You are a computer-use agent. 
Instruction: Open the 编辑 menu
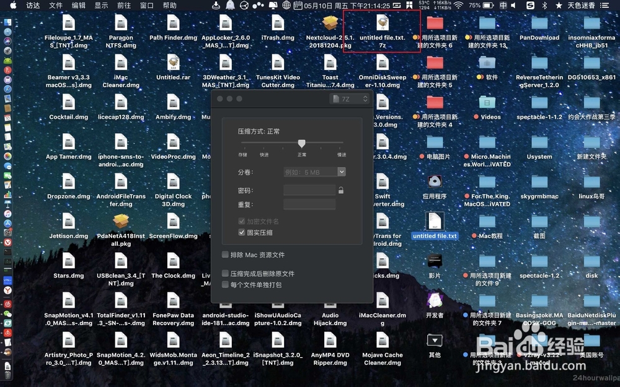[x=79, y=5]
